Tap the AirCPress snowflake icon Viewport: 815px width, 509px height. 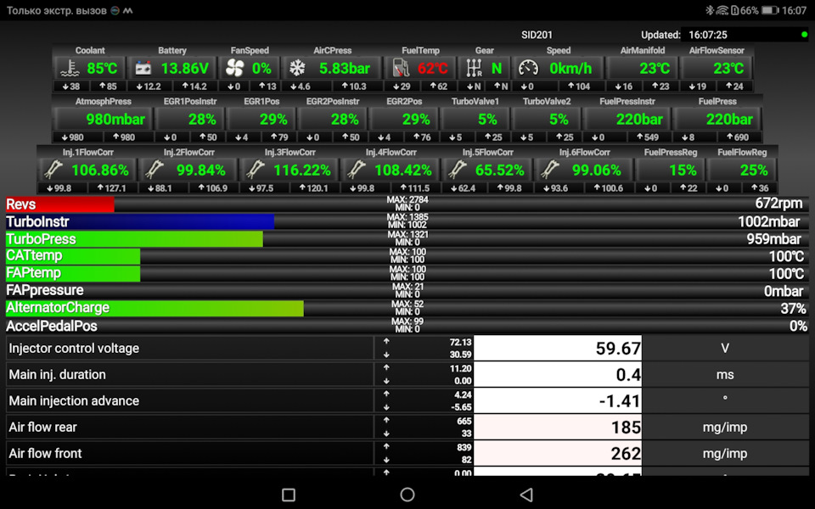(297, 68)
